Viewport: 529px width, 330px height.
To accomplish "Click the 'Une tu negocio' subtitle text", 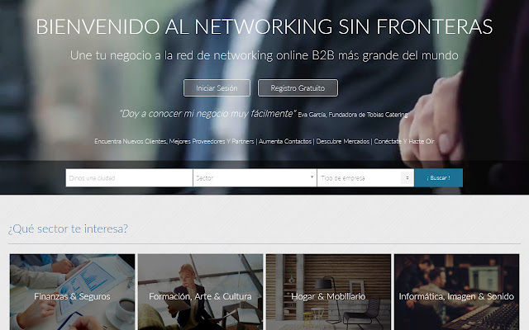I will 264,55.
